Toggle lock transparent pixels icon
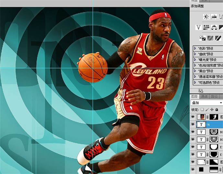 point(202,110)
